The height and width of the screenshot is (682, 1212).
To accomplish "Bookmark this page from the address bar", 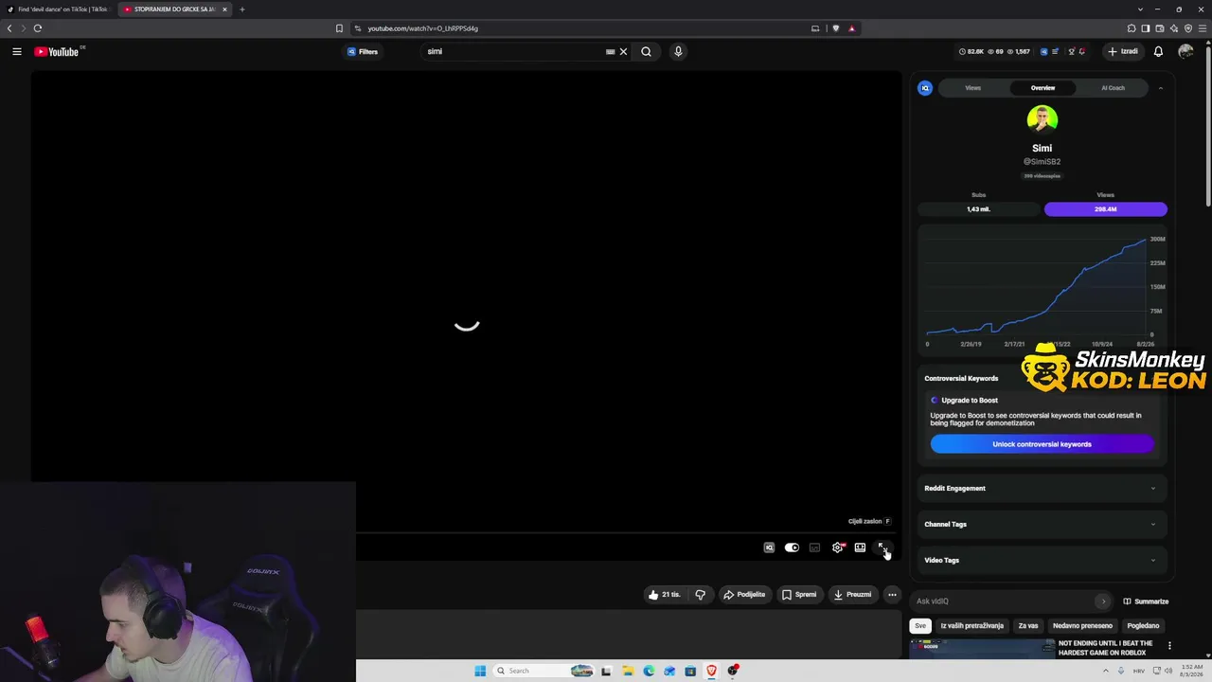I will coord(339,28).
